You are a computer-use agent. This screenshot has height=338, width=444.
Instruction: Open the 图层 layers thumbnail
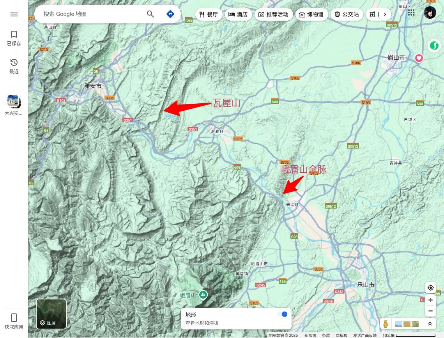[51, 314]
